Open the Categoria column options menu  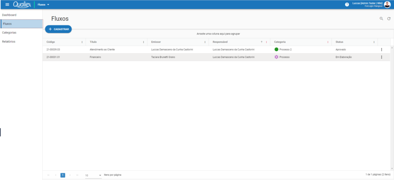[328, 42]
